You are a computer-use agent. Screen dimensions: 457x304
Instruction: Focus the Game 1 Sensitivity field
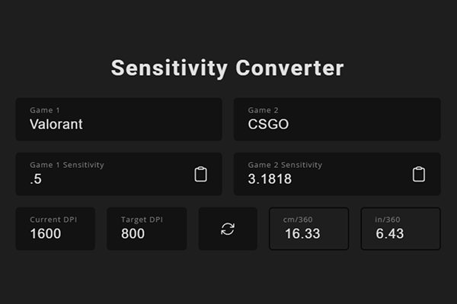pyautogui.click(x=103, y=174)
